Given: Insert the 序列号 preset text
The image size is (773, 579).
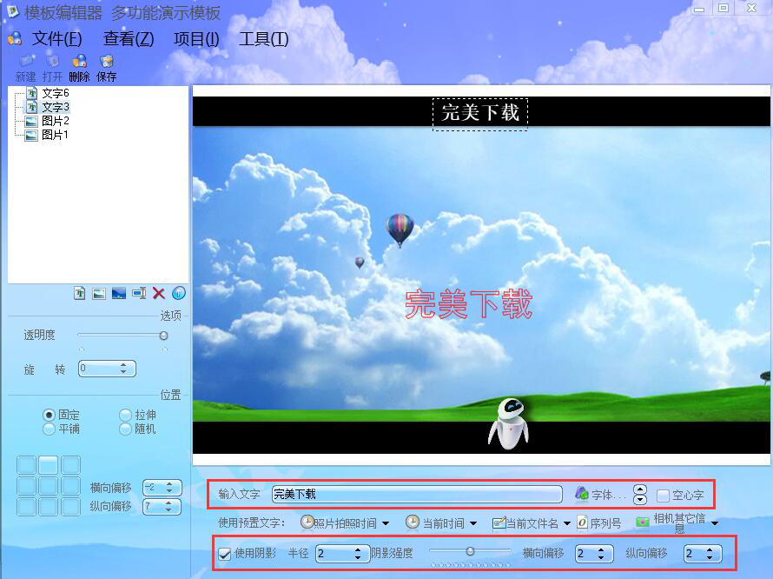Looking at the screenshot, I should (x=599, y=522).
